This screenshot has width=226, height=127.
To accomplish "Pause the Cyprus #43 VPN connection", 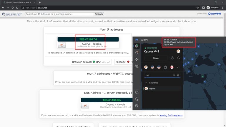I will (x=156, y=58).
